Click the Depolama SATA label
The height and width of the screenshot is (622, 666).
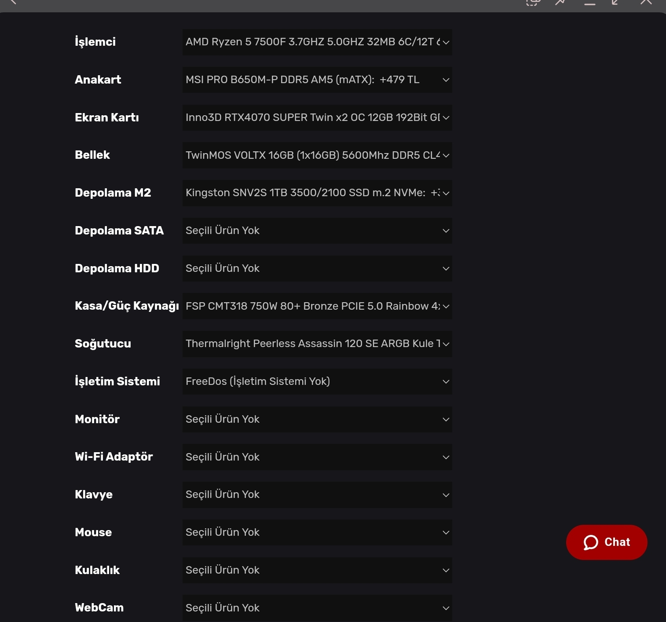pos(119,231)
